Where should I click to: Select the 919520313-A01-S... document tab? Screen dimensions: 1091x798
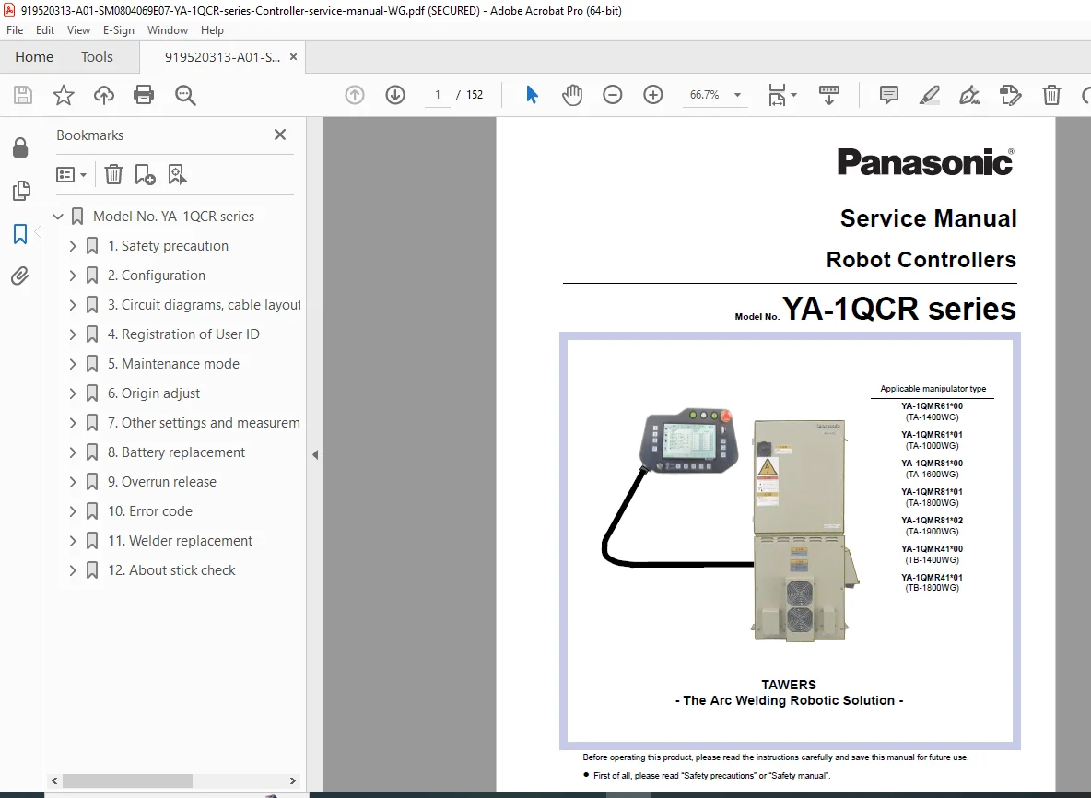tap(223, 57)
